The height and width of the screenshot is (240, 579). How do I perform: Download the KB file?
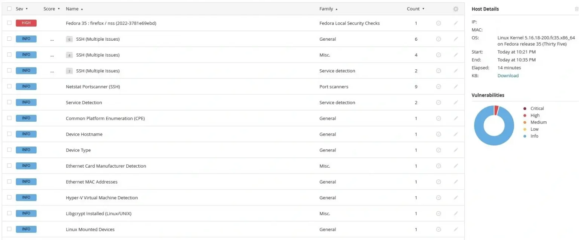[508, 76]
